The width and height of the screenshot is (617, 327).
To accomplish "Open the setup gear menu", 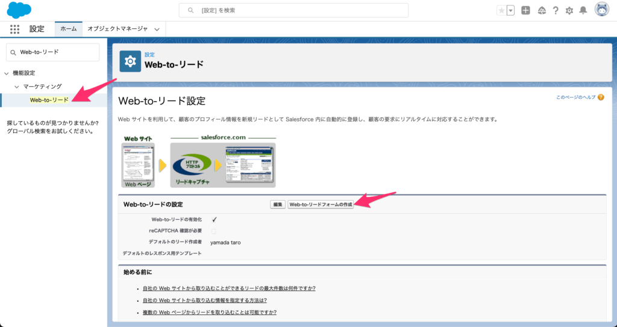I will click(x=569, y=11).
